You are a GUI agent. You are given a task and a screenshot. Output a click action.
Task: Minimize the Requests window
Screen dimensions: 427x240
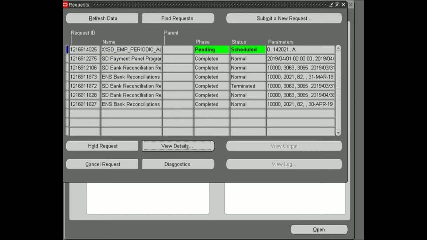(331, 5)
